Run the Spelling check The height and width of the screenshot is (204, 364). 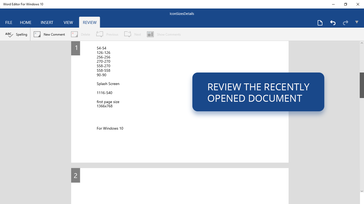(16, 34)
